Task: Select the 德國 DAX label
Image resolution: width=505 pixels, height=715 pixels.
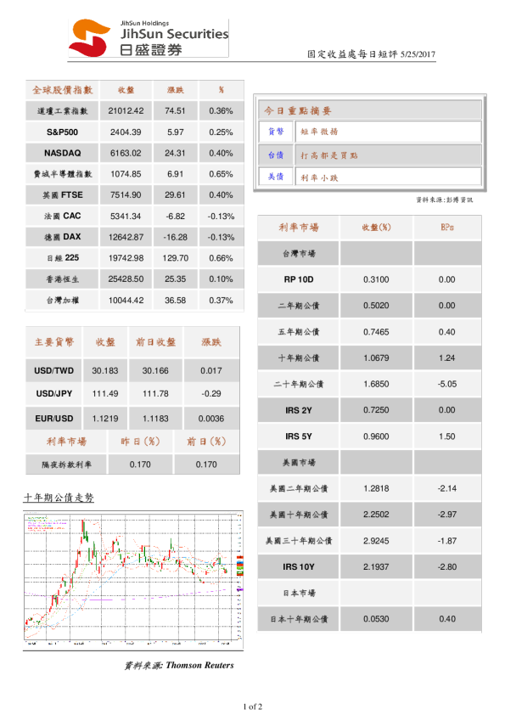Action: point(63,237)
